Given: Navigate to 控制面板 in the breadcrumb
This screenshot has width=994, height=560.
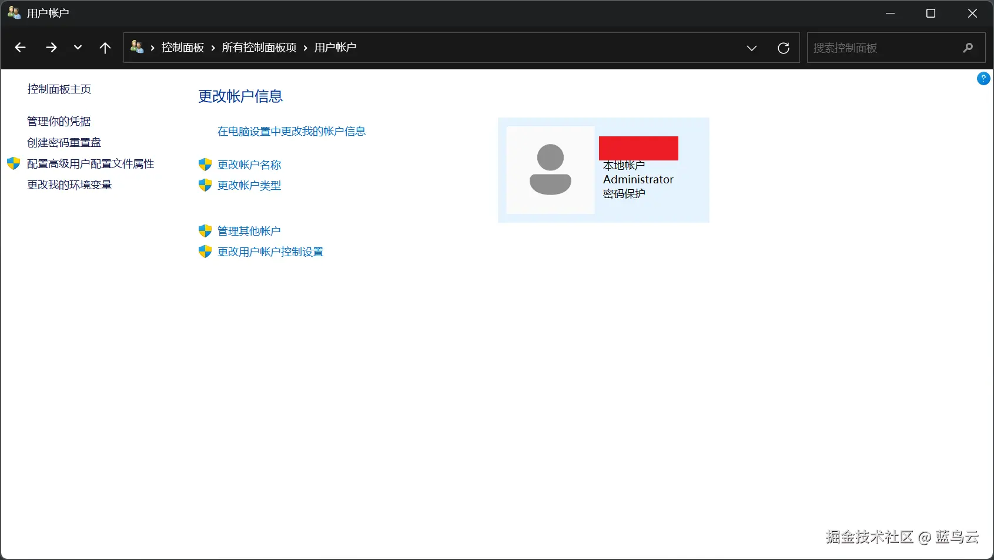Looking at the screenshot, I should (x=182, y=48).
